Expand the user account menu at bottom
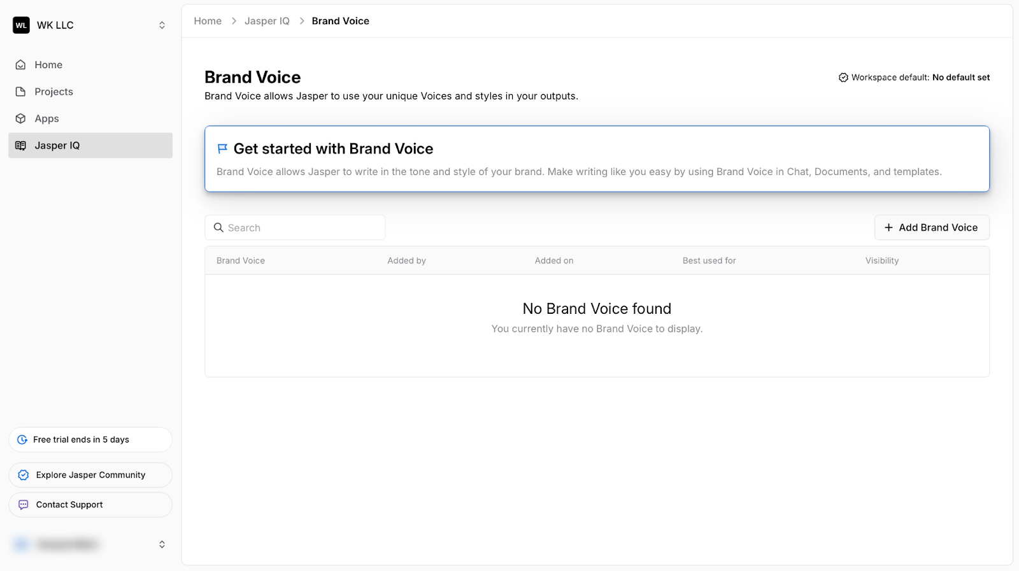 click(162, 544)
